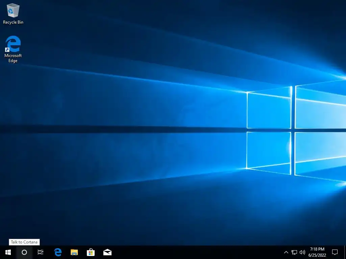
Task: Open Microsoft Store from the taskbar
Action: coord(91,252)
